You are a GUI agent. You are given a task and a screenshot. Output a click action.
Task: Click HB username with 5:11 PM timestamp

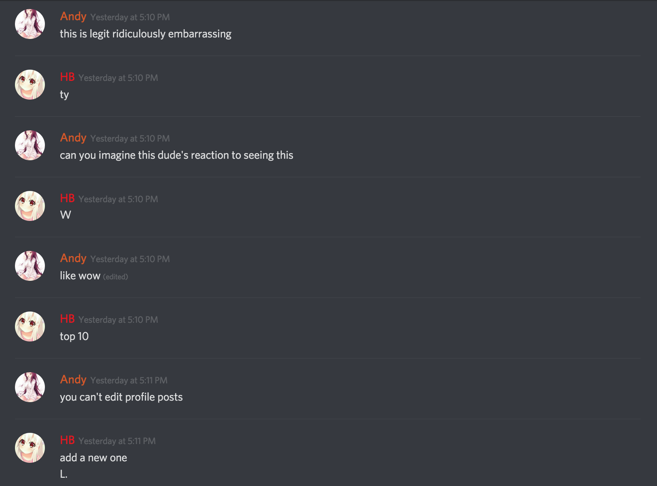tap(67, 440)
